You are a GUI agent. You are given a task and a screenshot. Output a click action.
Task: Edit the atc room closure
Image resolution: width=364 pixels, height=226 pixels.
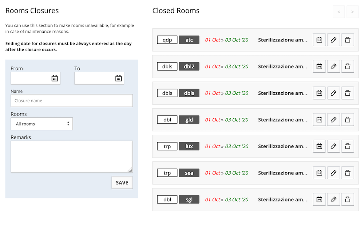coord(333,40)
